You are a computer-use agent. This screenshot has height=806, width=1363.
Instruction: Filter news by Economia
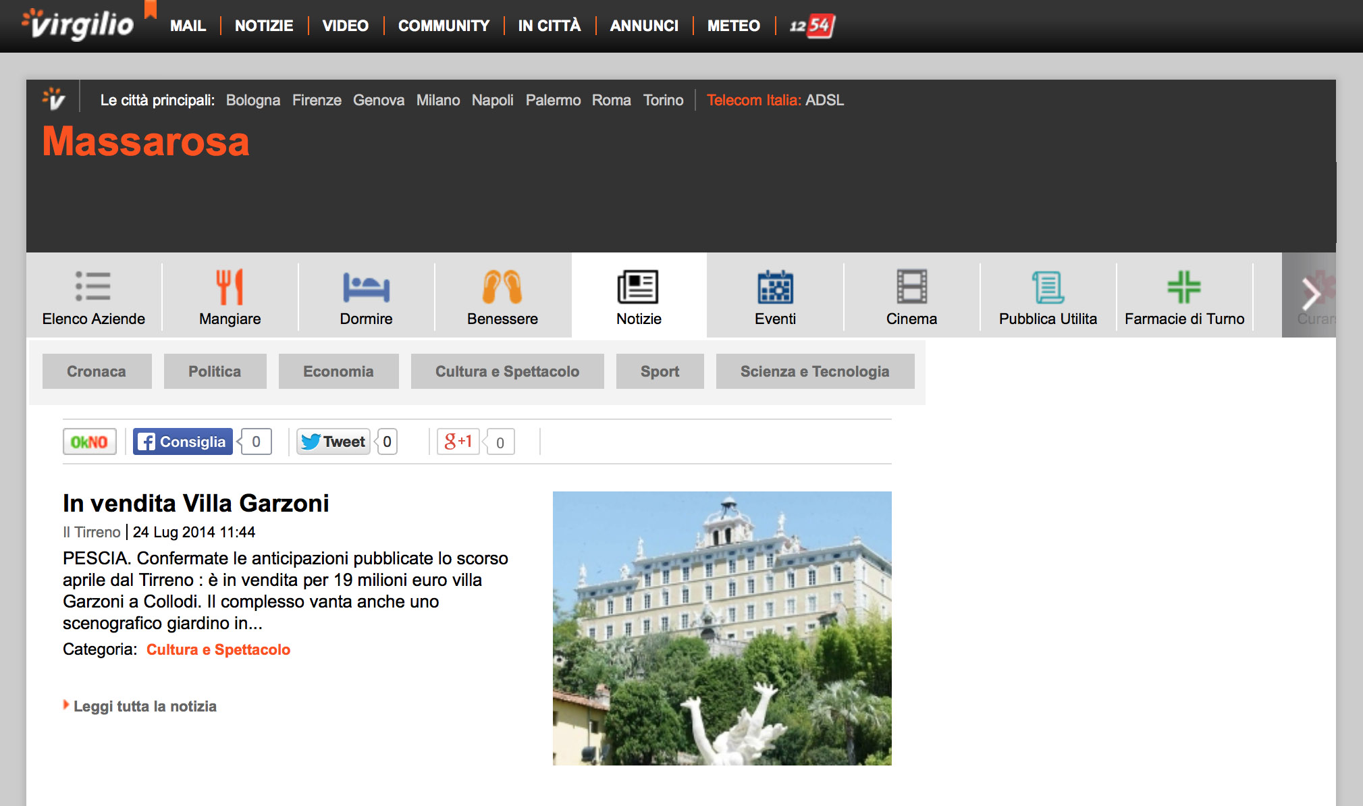point(338,371)
